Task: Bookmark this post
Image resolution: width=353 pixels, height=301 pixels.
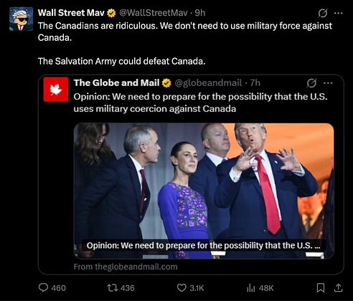Action: tap(321, 287)
